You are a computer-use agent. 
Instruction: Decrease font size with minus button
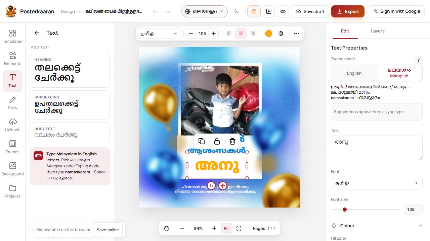tap(191, 33)
